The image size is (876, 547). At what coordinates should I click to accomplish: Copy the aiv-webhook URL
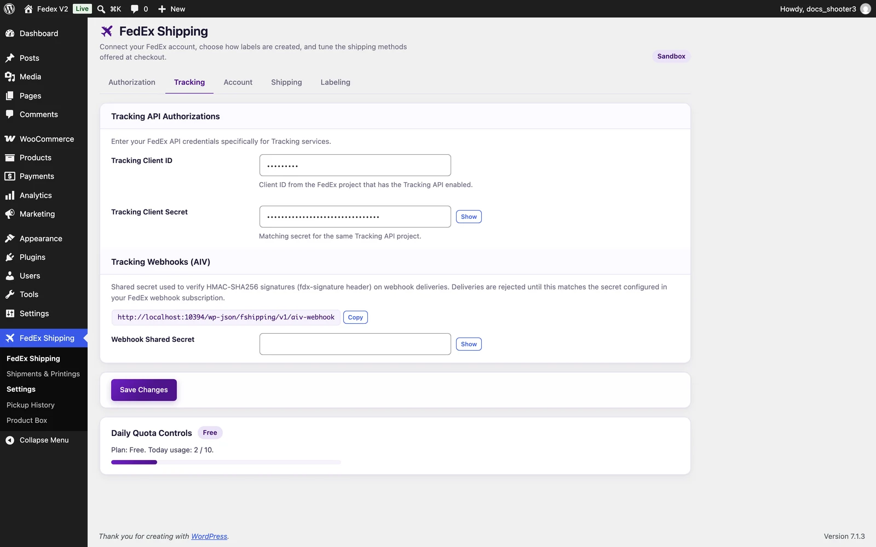[355, 317]
